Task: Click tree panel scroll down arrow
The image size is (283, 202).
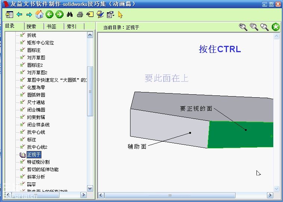Action: [x=90, y=188]
